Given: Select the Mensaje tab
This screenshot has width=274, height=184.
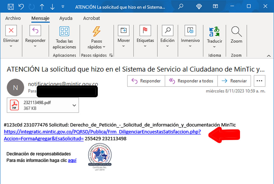Looking at the screenshot, I should tap(40, 18).
